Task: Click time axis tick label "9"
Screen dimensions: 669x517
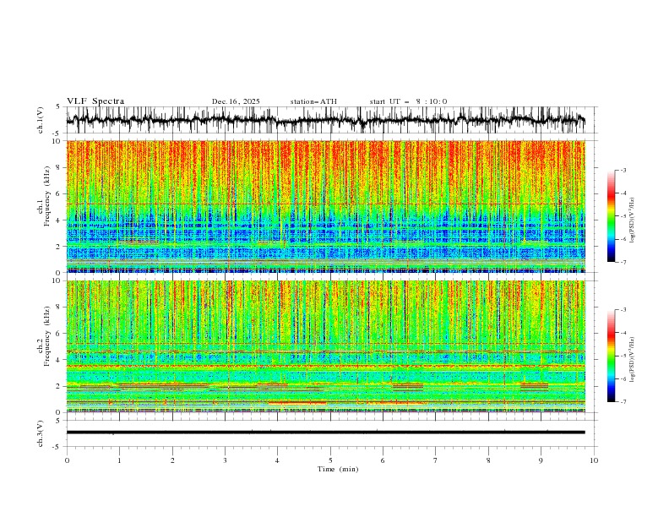Action: [x=541, y=460]
